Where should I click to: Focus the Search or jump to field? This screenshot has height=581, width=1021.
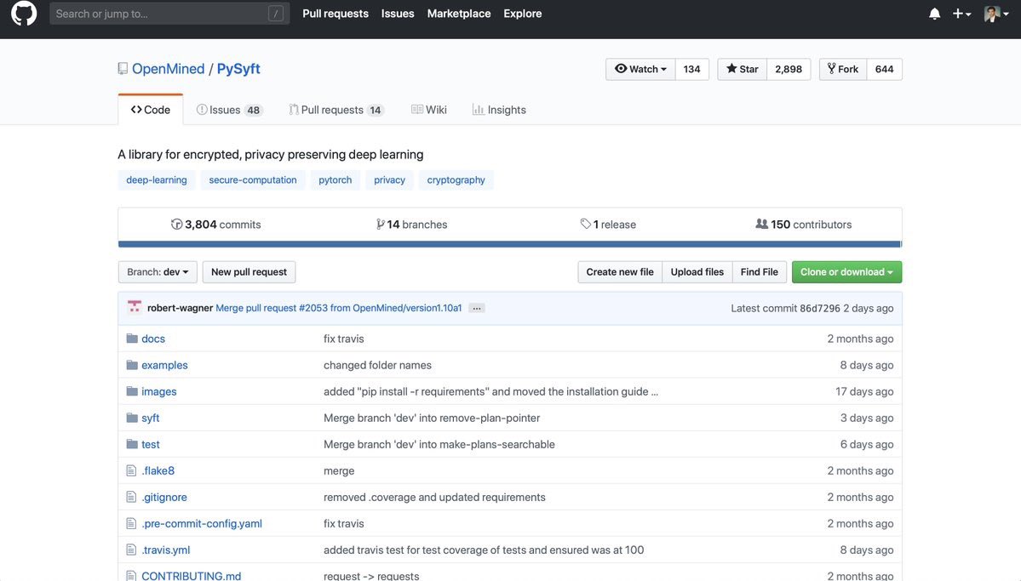169,14
